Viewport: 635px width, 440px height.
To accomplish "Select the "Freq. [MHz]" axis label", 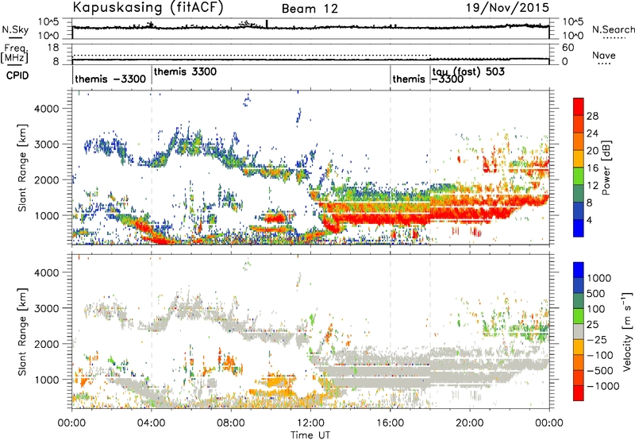I will click(14, 54).
